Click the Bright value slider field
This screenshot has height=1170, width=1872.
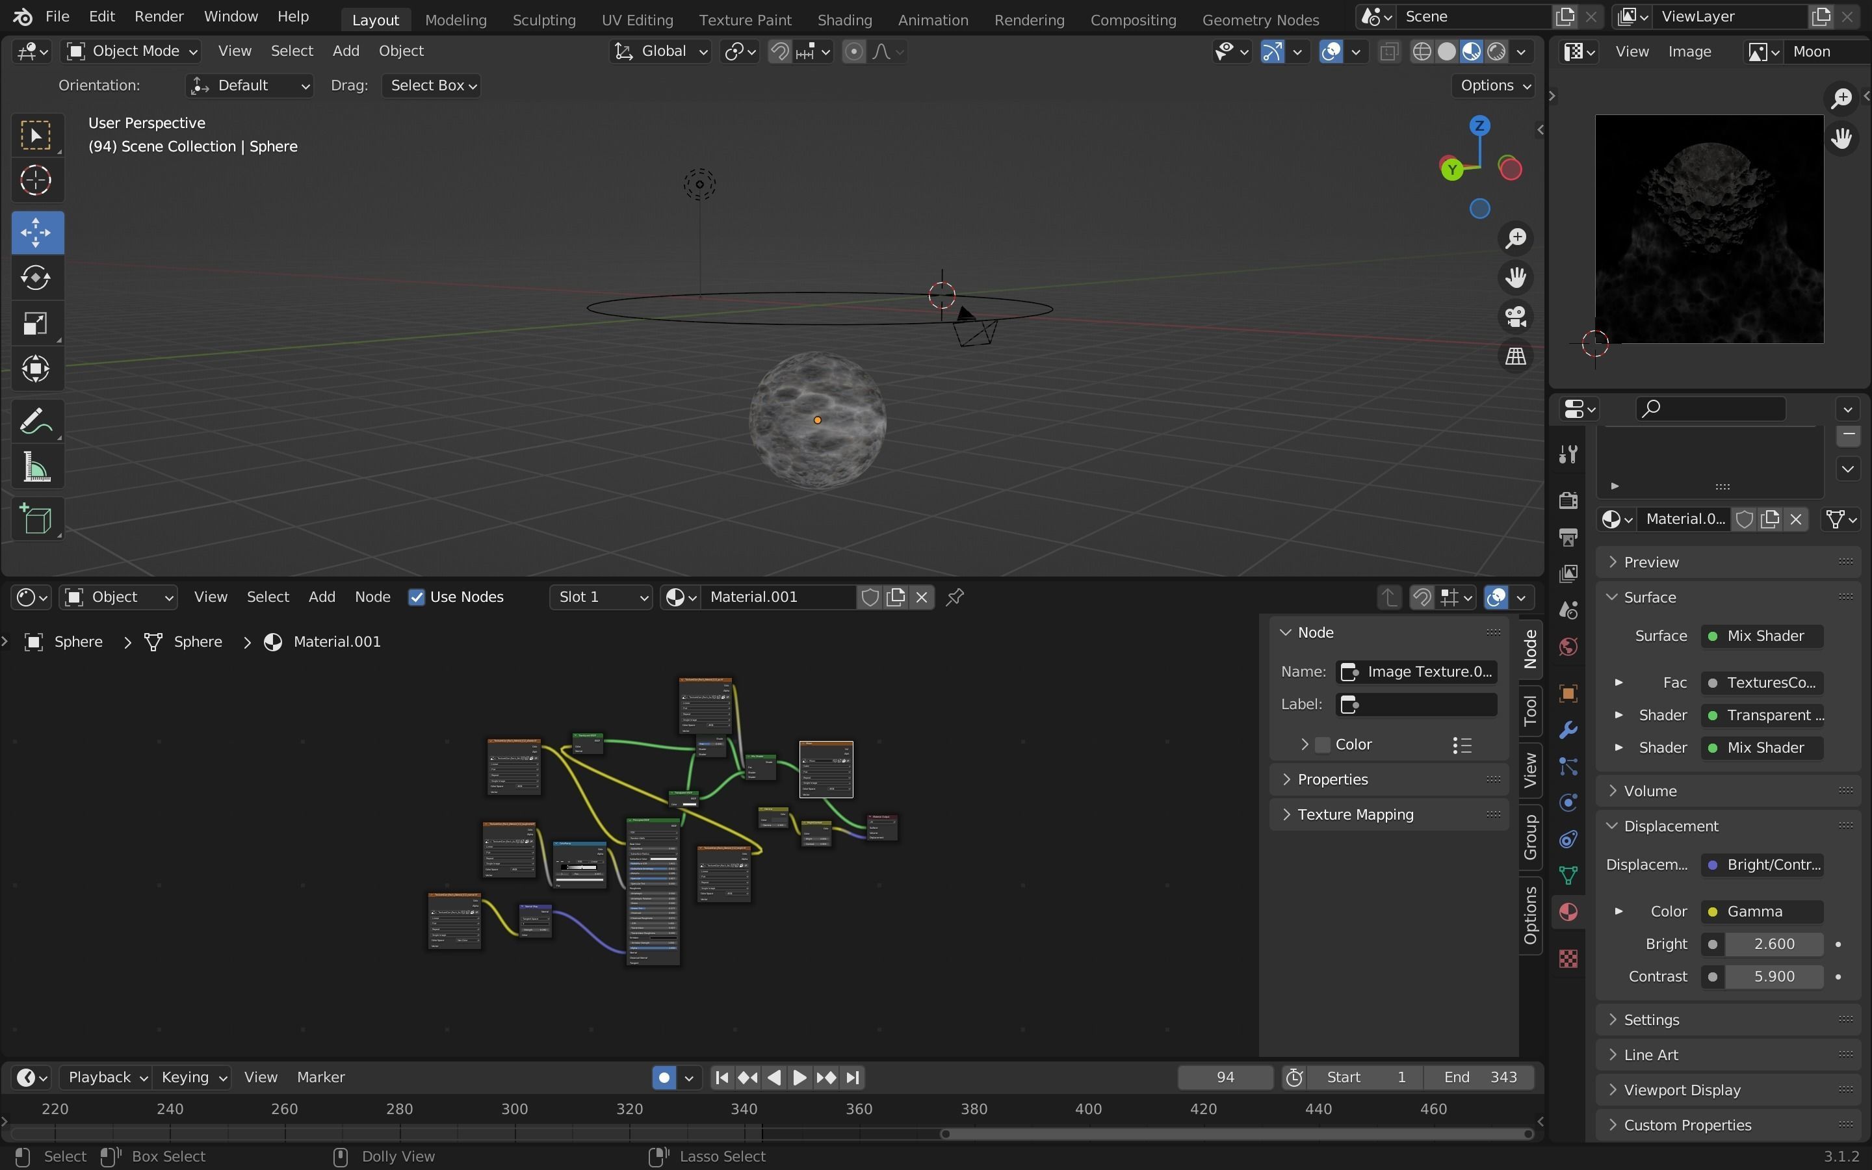coord(1773,944)
